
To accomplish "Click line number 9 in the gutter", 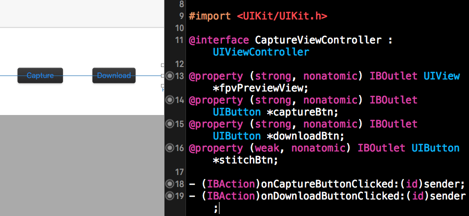I will coord(181,16).
